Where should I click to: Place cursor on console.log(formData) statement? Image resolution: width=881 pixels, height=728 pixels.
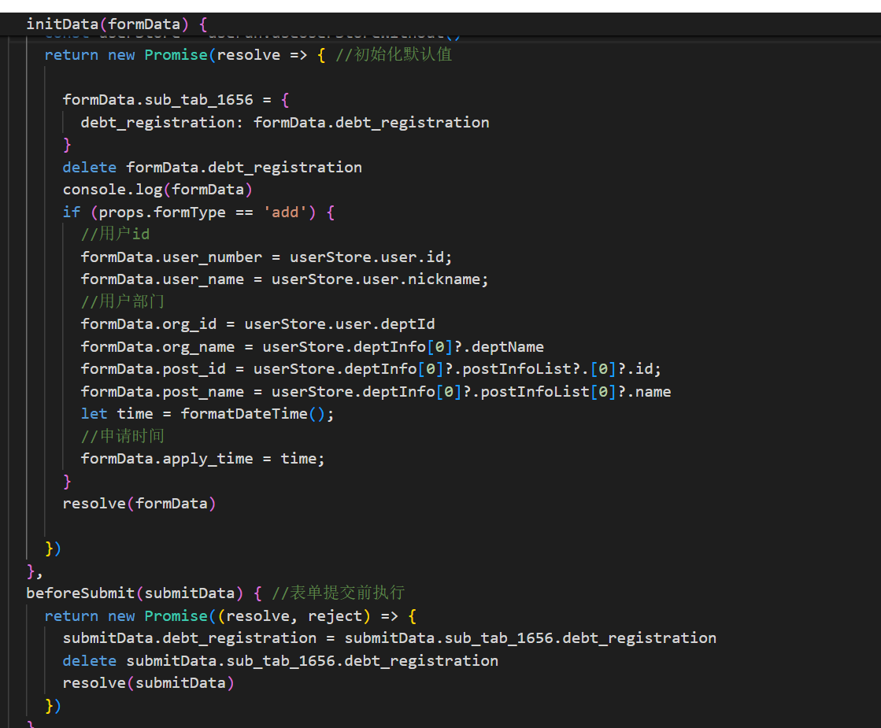coord(157,190)
